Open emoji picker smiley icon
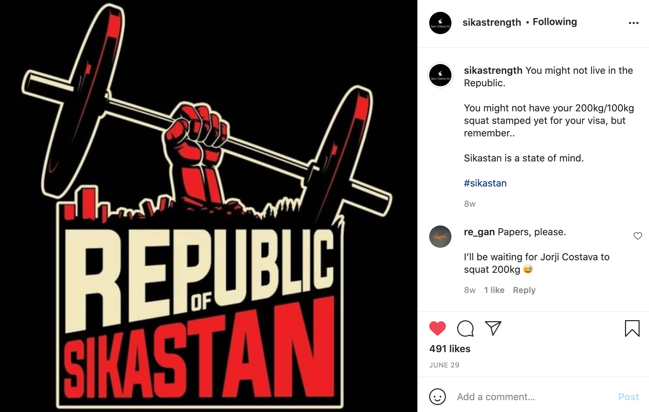Image resolution: width=649 pixels, height=412 pixels. tap(438, 397)
